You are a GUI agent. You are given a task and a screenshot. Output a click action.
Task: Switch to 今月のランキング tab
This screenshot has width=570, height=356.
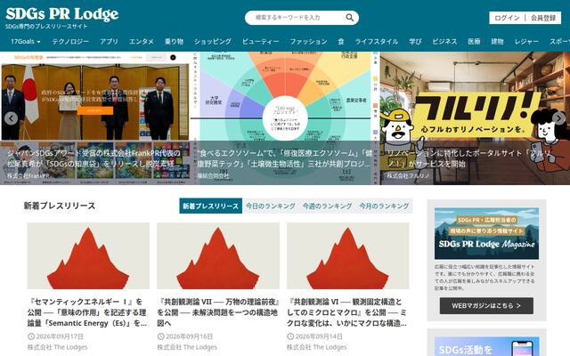pyautogui.click(x=384, y=206)
